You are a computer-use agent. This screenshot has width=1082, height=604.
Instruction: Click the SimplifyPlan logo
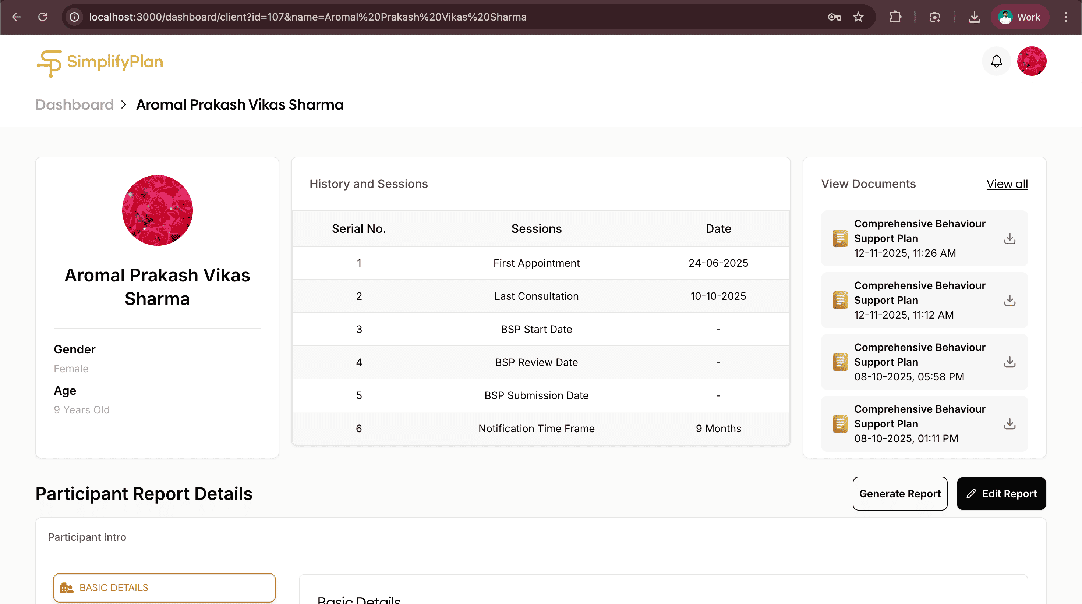pos(100,62)
